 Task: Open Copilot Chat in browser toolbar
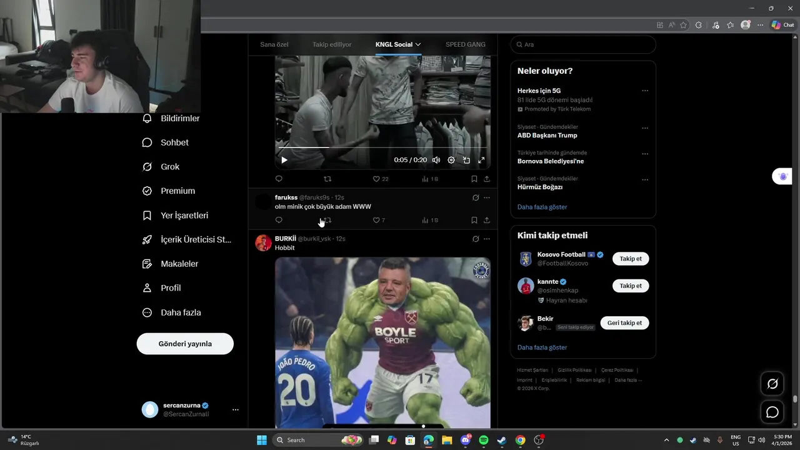tap(782, 25)
